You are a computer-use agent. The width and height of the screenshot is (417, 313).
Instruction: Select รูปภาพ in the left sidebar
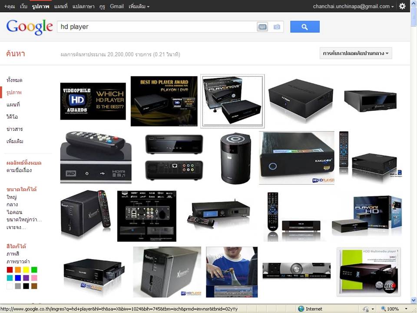click(14, 92)
